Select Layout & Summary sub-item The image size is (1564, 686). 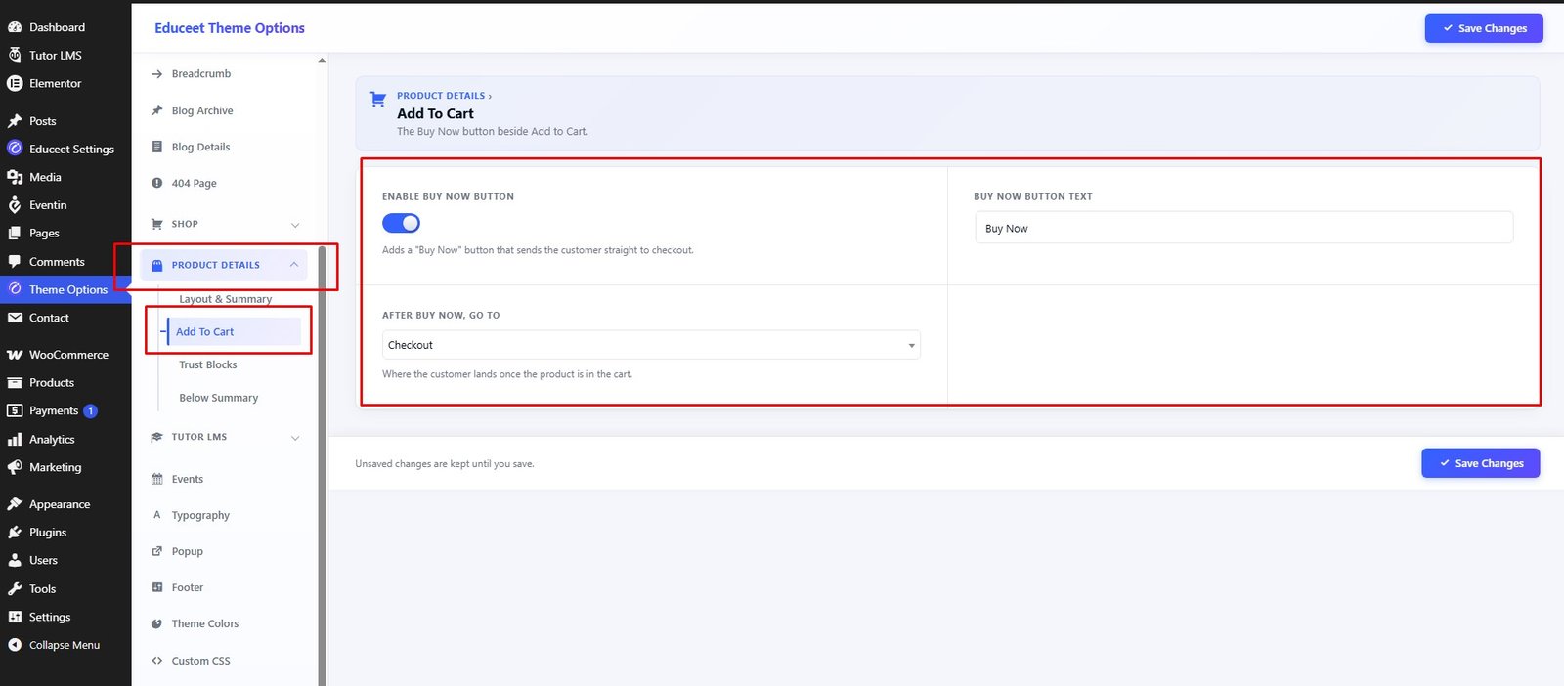225,299
